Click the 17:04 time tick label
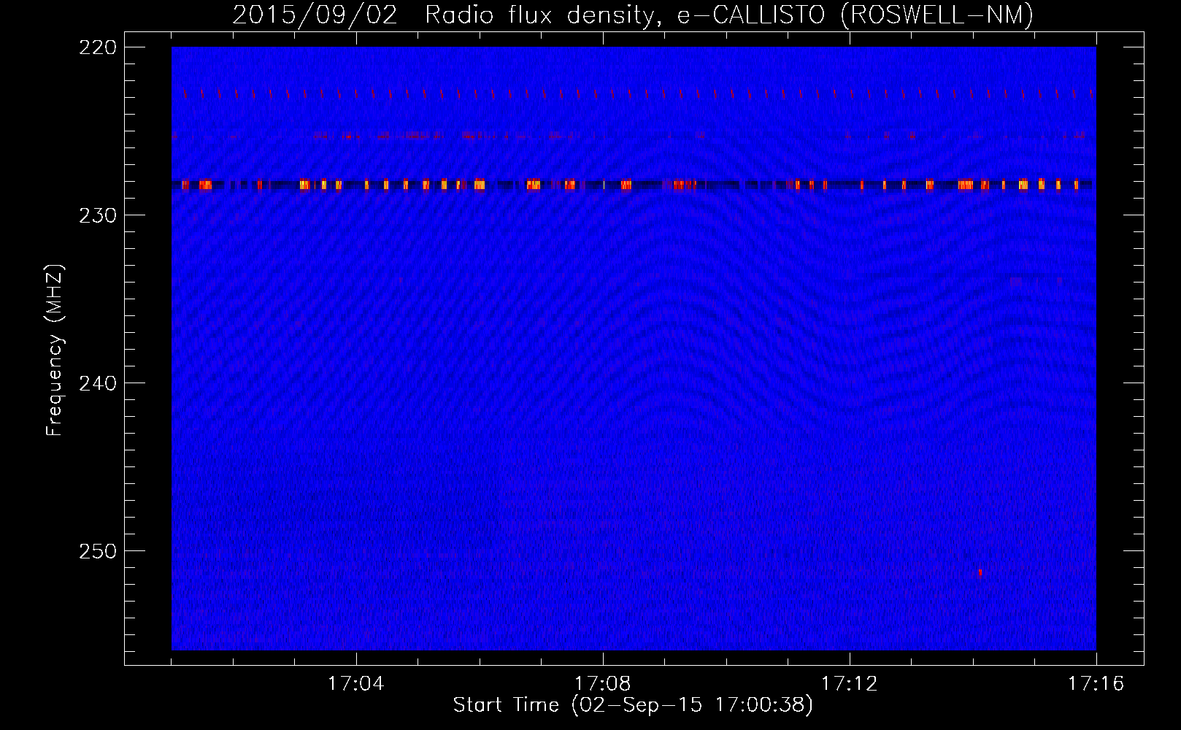1181x730 pixels. pyautogui.click(x=355, y=684)
